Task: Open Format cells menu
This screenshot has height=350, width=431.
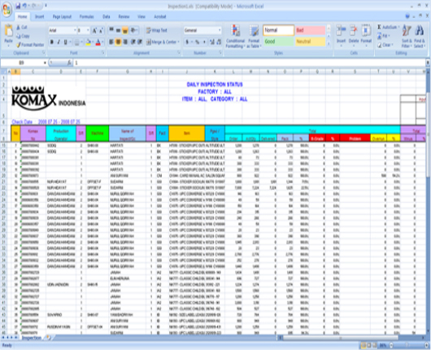Action: pyautogui.click(x=366, y=36)
